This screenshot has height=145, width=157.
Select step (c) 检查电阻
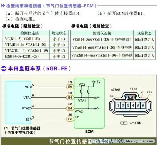20,19
